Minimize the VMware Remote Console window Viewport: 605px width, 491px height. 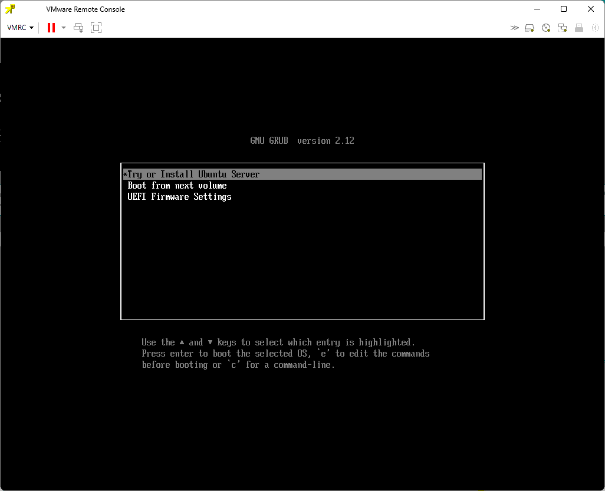click(537, 9)
